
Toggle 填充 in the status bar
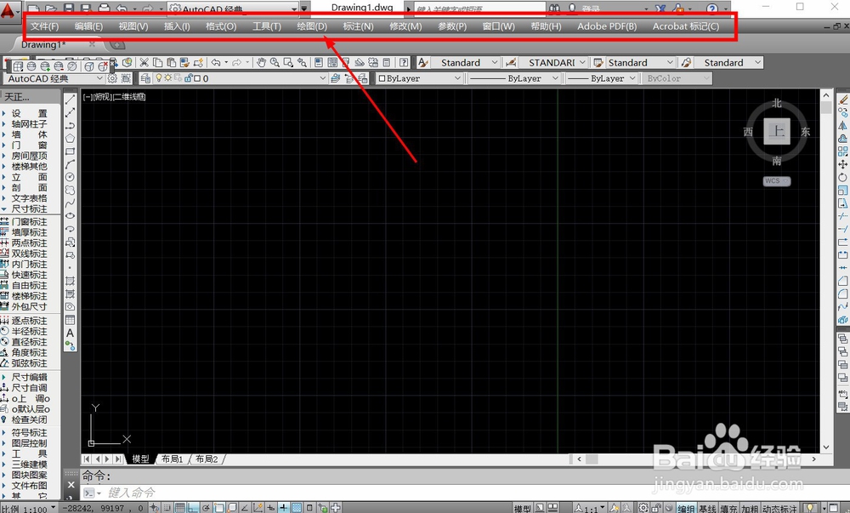(x=729, y=508)
